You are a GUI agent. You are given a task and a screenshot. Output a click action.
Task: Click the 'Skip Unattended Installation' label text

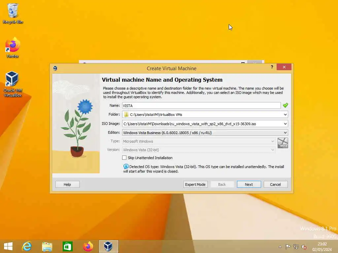pyautogui.click(x=150, y=158)
